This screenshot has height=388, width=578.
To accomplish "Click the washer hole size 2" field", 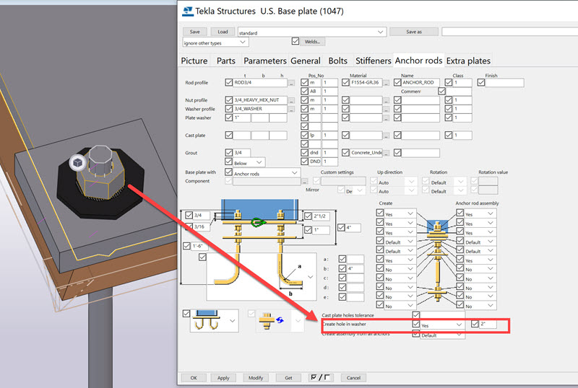I will [x=488, y=324].
